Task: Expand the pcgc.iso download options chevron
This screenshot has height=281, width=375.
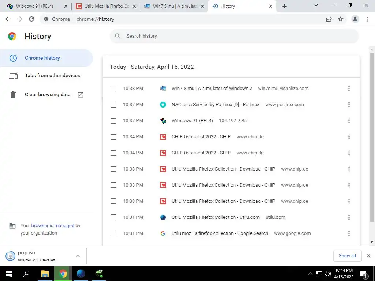Action: (x=78, y=256)
